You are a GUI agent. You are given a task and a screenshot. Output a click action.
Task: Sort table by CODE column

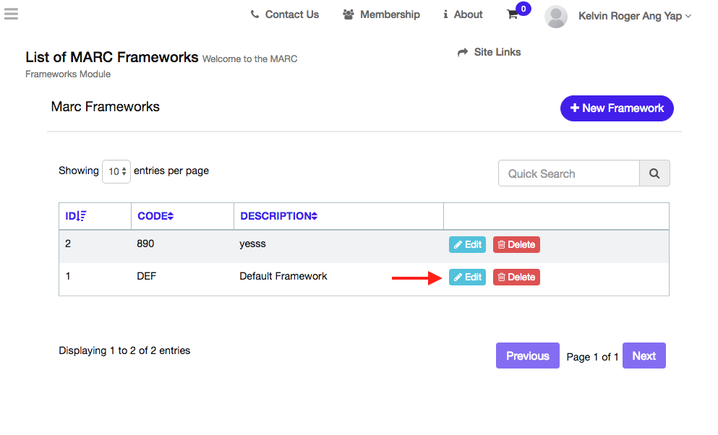tap(171, 216)
